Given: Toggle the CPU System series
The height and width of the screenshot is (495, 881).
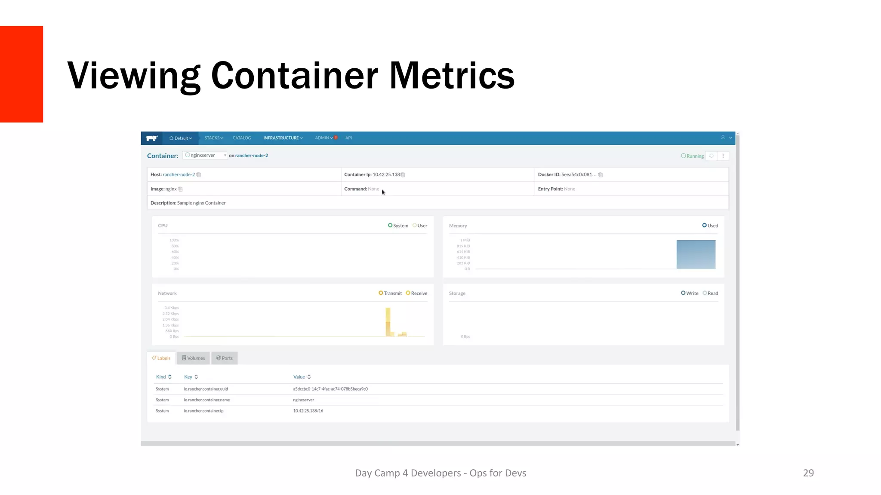Looking at the screenshot, I should 398,226.
